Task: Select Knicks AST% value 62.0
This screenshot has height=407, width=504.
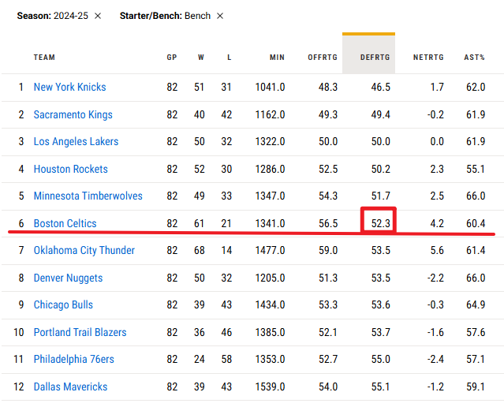Action: click(476, 87)
